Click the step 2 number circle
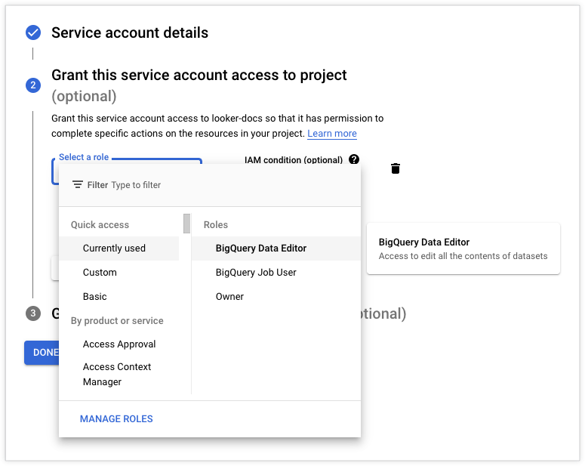585x466 pixels. (x=32, y=85)
